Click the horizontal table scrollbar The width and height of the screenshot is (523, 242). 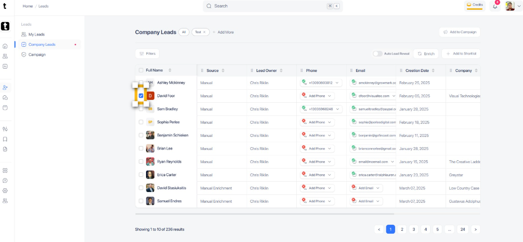265,214
